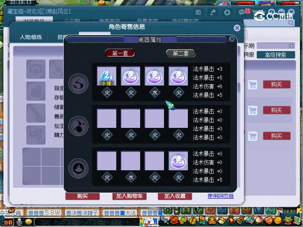Screen dimensions: 303x227
Task: Open the red treasure chest icon
Action: coord(174,220)
